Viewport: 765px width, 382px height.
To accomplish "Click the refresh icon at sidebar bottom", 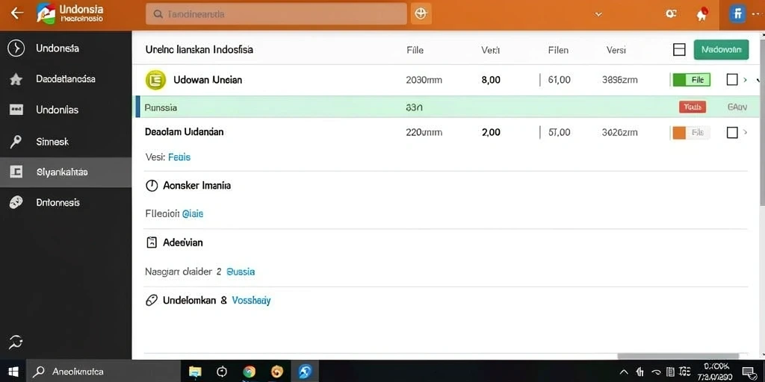I will [x=16, y=342].
